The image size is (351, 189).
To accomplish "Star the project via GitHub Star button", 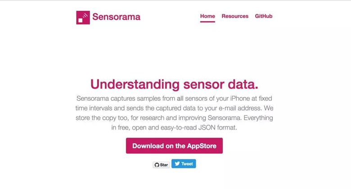I will tap(161, 165).
